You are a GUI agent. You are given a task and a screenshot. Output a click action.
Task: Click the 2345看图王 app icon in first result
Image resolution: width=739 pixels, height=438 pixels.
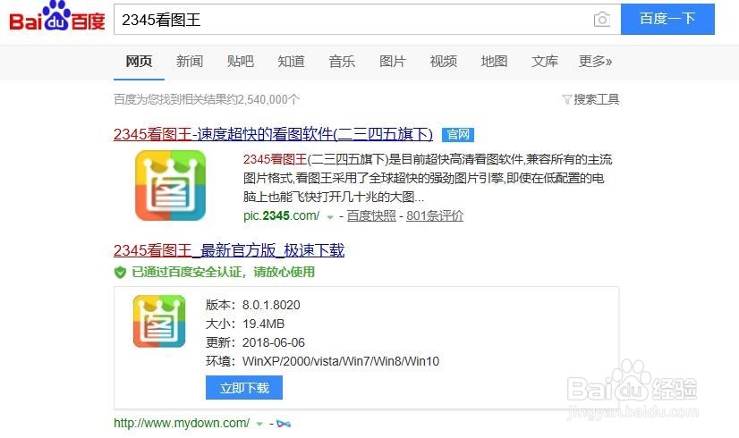tap(170, 185)
